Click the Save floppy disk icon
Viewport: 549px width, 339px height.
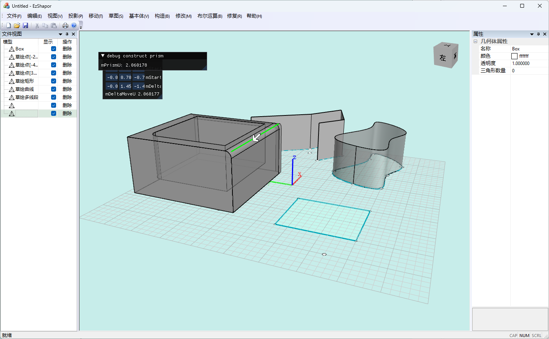[25, 25]
